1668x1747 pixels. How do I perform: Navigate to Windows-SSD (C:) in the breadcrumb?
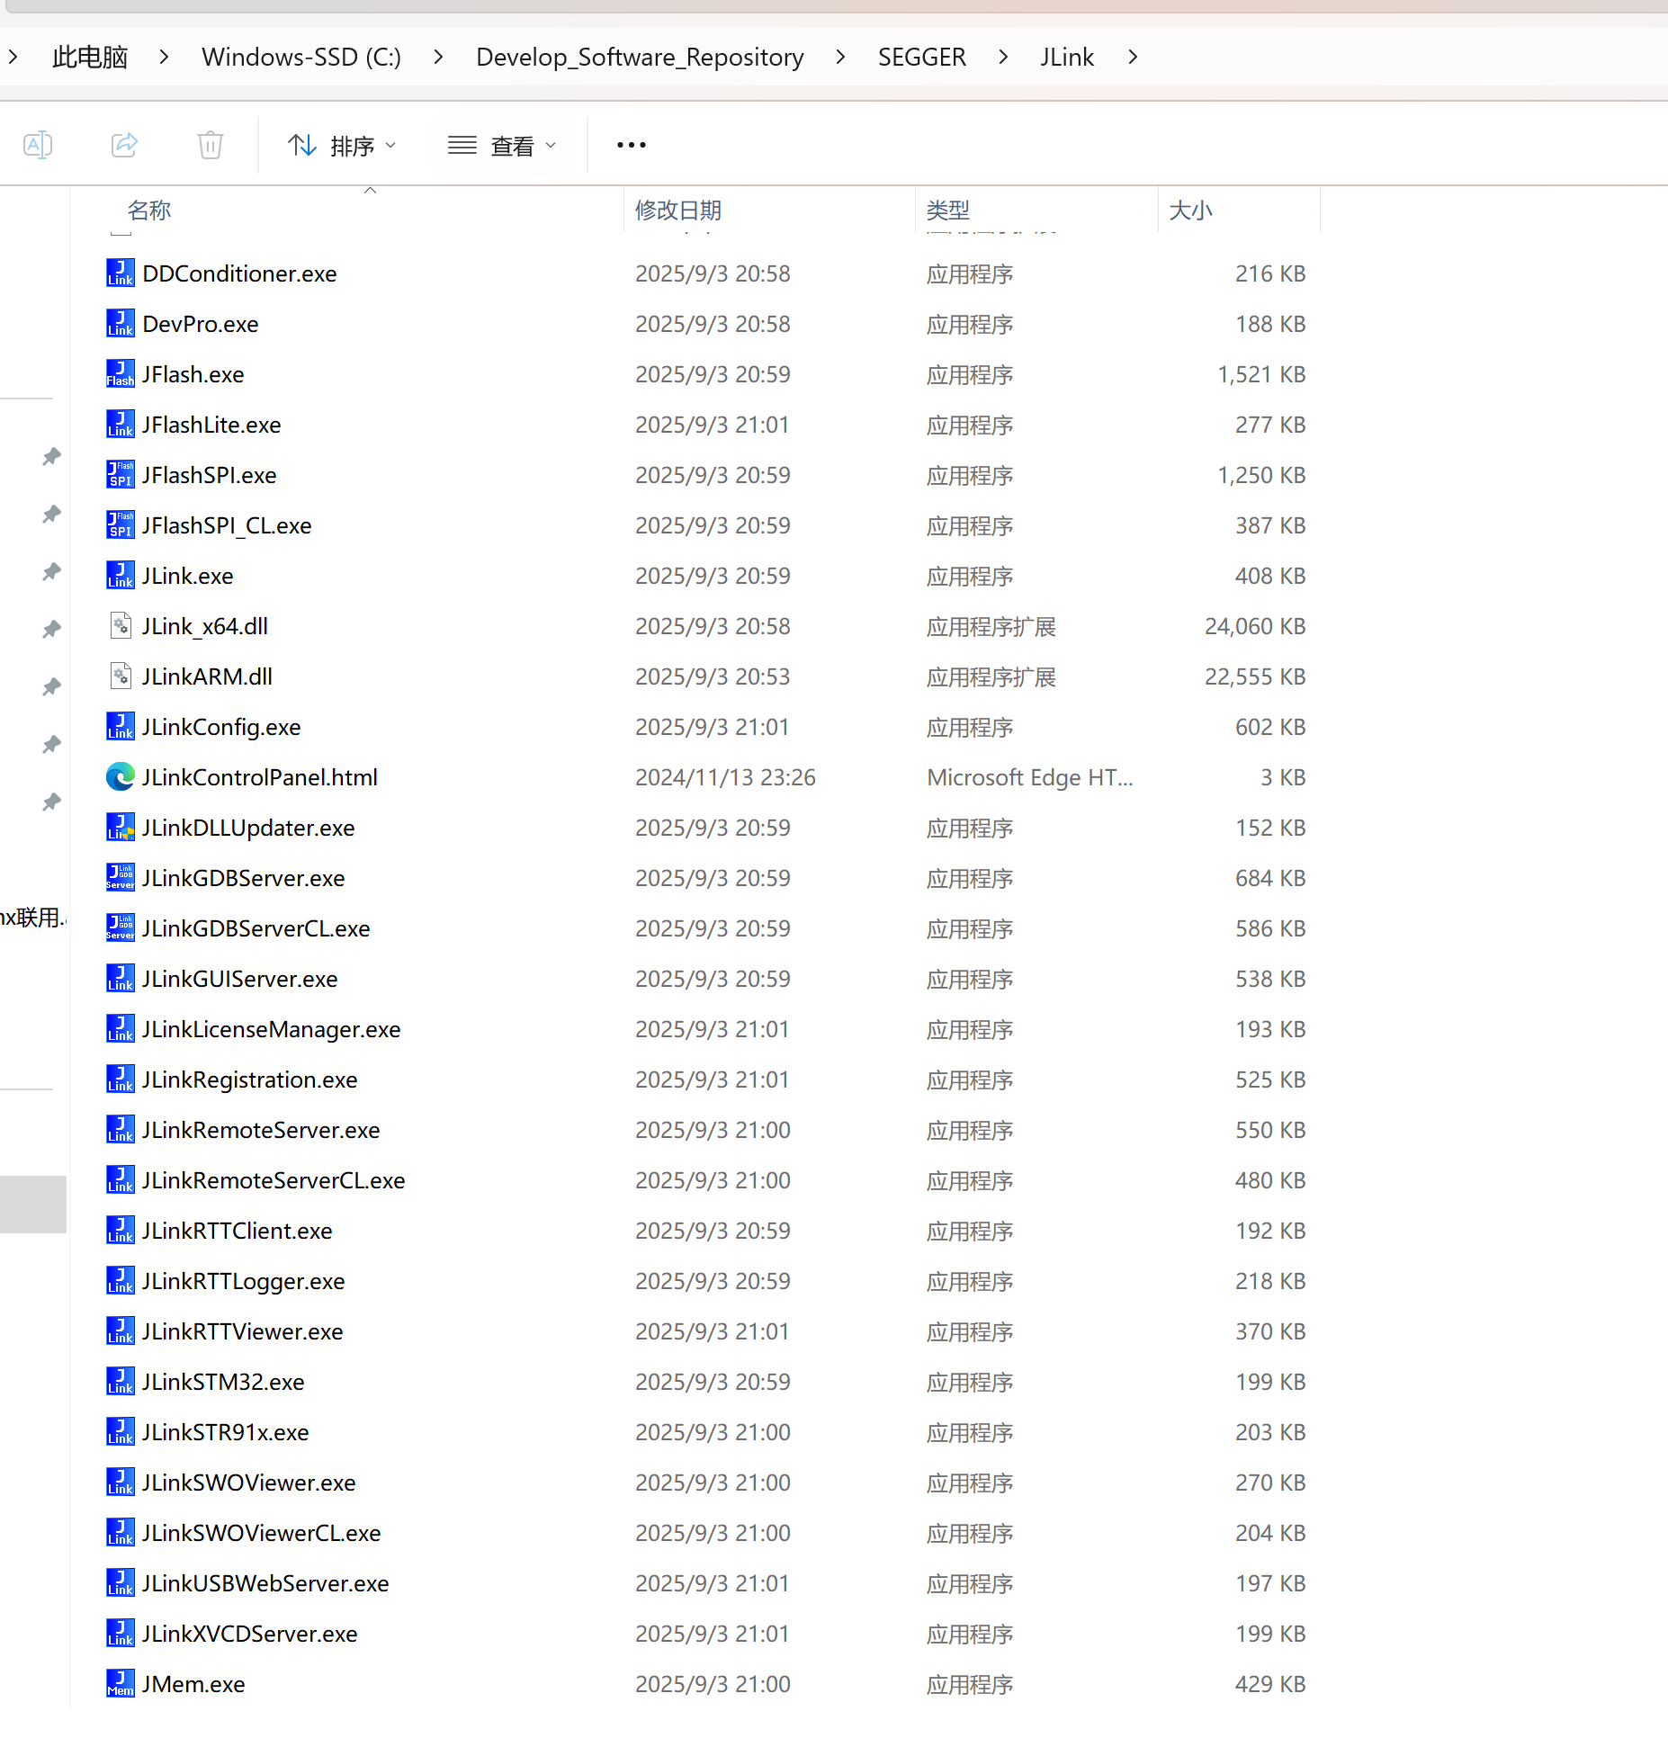pyautogui.click(x=301, y=57)
